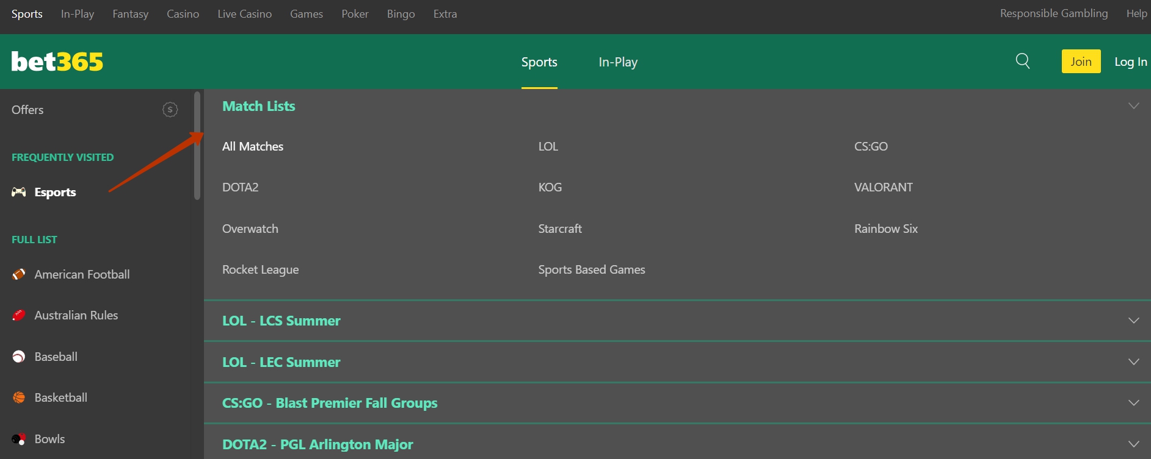The height and width of the screenshot is (459, 1151).
Task: Click the Bowls icon in sidebar
Action: click(19, 439)
